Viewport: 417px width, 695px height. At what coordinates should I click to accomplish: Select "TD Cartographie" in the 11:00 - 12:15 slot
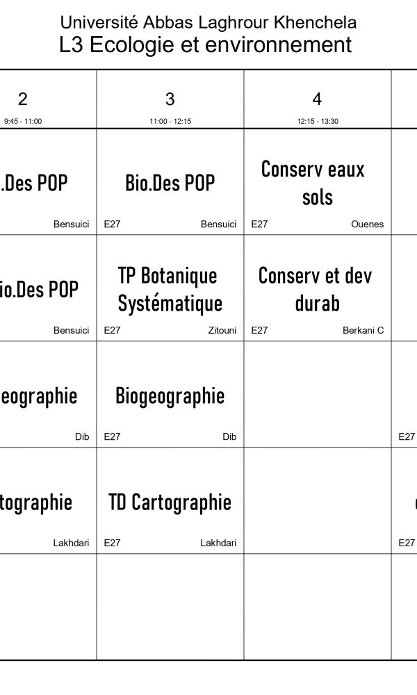pyautogui.click(x=170, y=502)
